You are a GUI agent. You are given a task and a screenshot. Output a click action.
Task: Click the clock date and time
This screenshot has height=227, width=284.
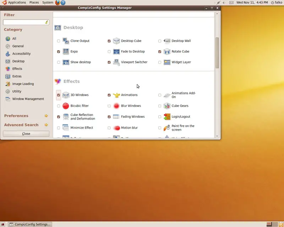pyautogui.click(x=252, y=2)
